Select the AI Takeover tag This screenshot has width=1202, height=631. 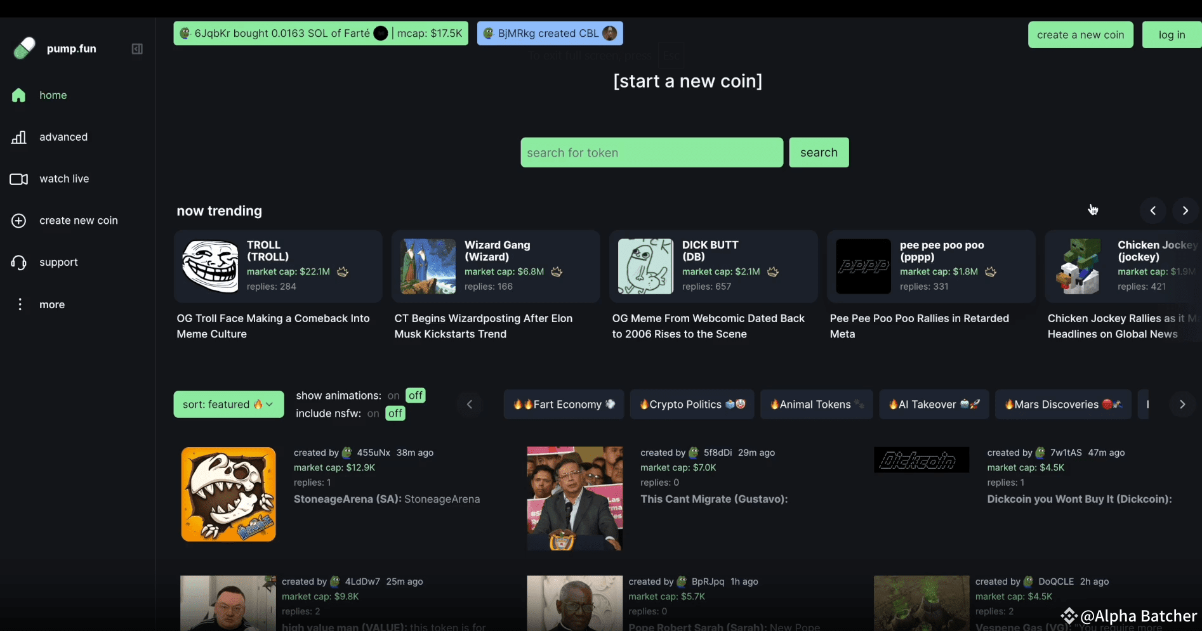click(x=934, y=405)
